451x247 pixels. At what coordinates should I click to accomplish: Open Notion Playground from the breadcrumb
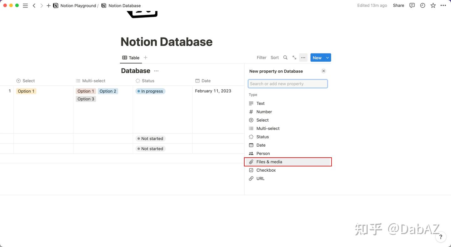pos(78,5)
